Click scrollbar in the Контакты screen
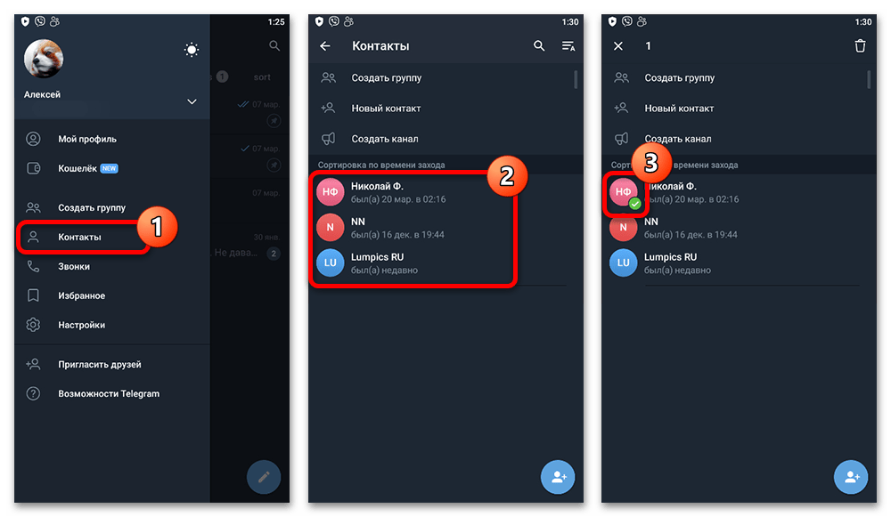Screen dimensions: 891x517 [576, 79]
